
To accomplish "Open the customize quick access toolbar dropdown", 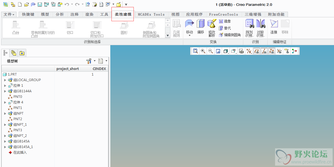I will [126, 4].
